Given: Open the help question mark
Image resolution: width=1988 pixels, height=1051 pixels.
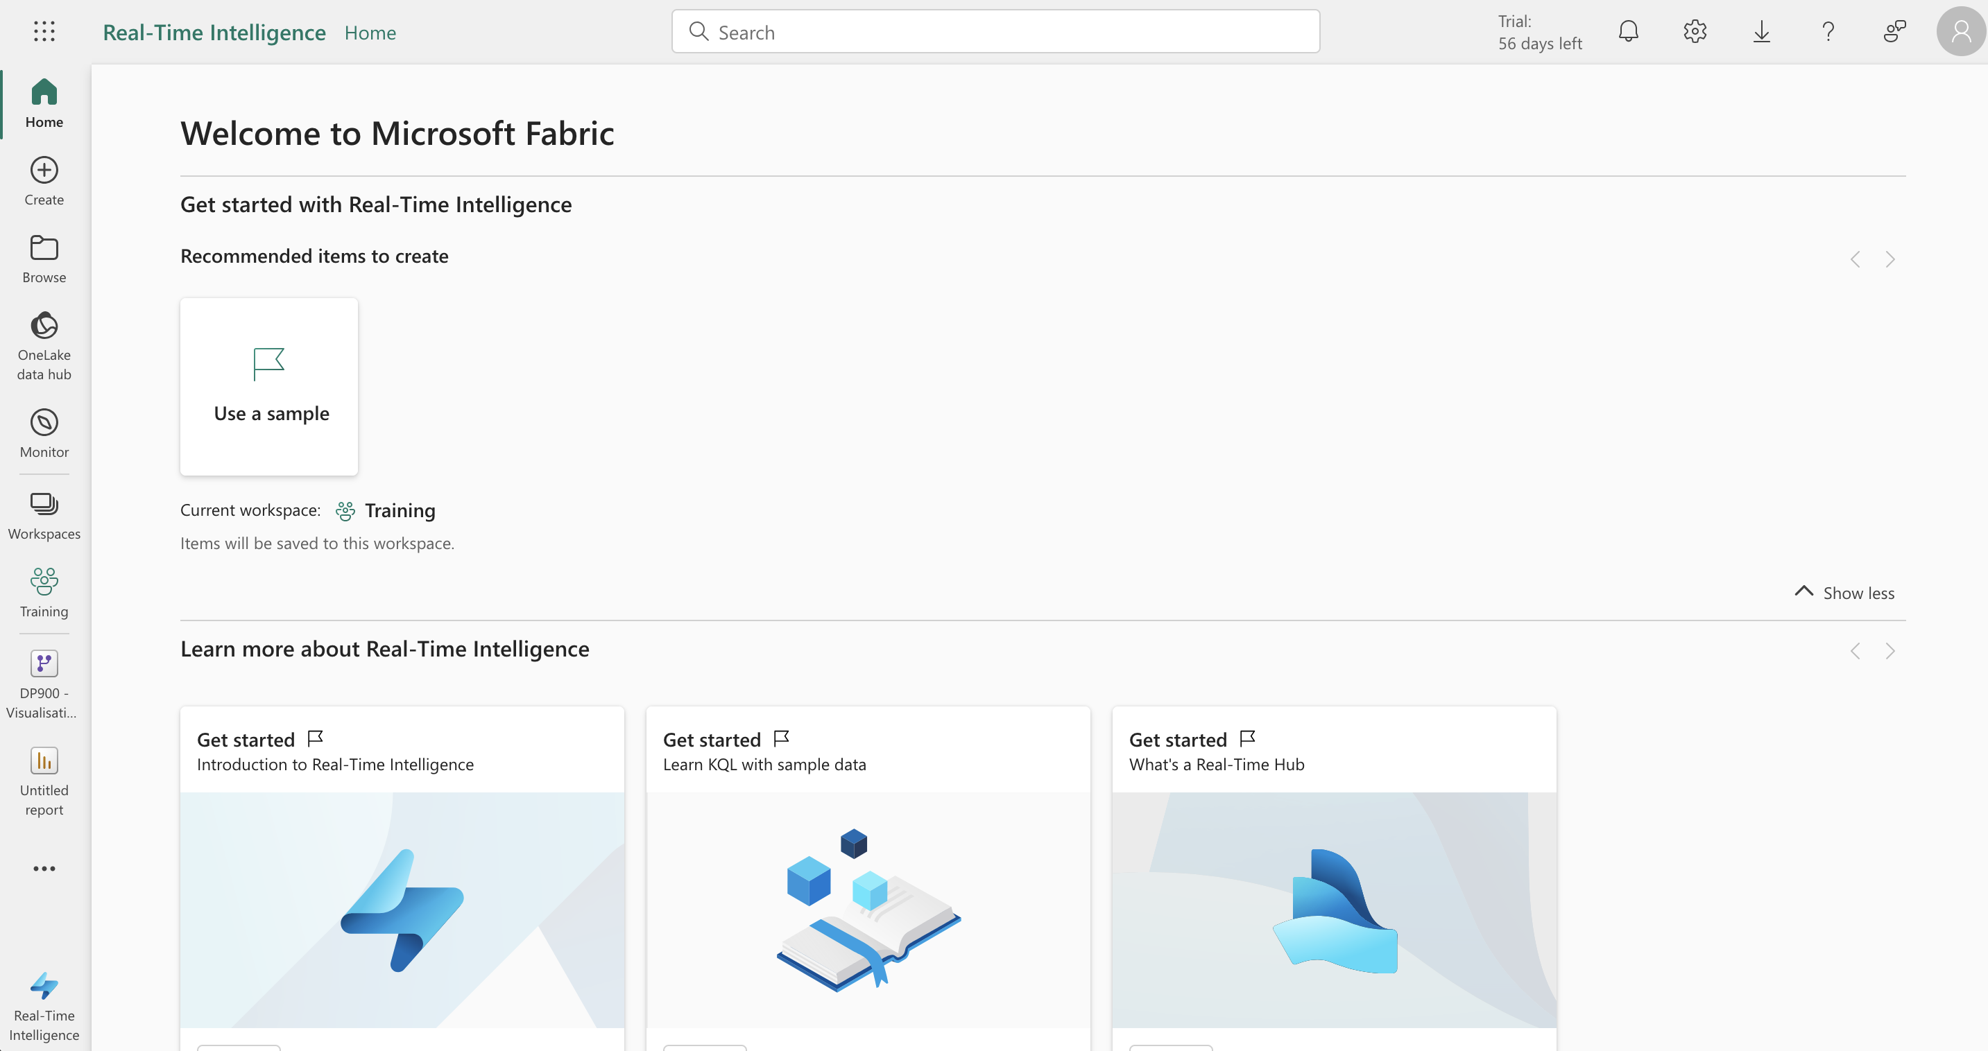Looking at the screenshot, I should [x=1828, y=32].
